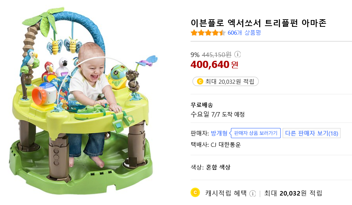The image size is (352, 205).
Task: Click info icon beside crossed-out 445,150원 price
Action: (x=238, y=54)
